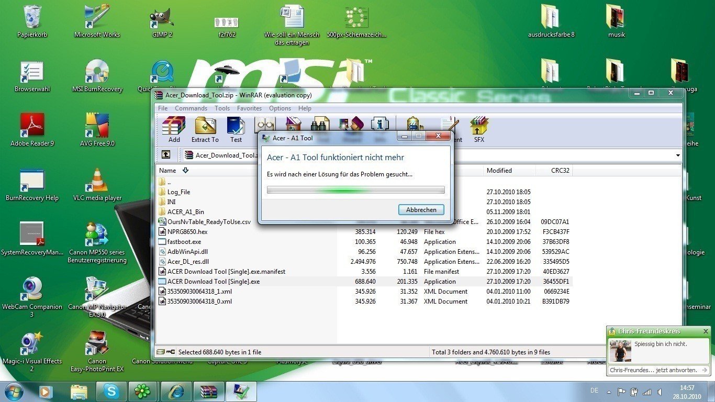715x402 pixels.
Task: Select the Adobe Reader 9 desktop icon
Action: click(x=32, y=130)
